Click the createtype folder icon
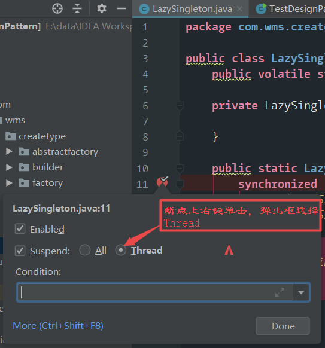 coord(10,136)
